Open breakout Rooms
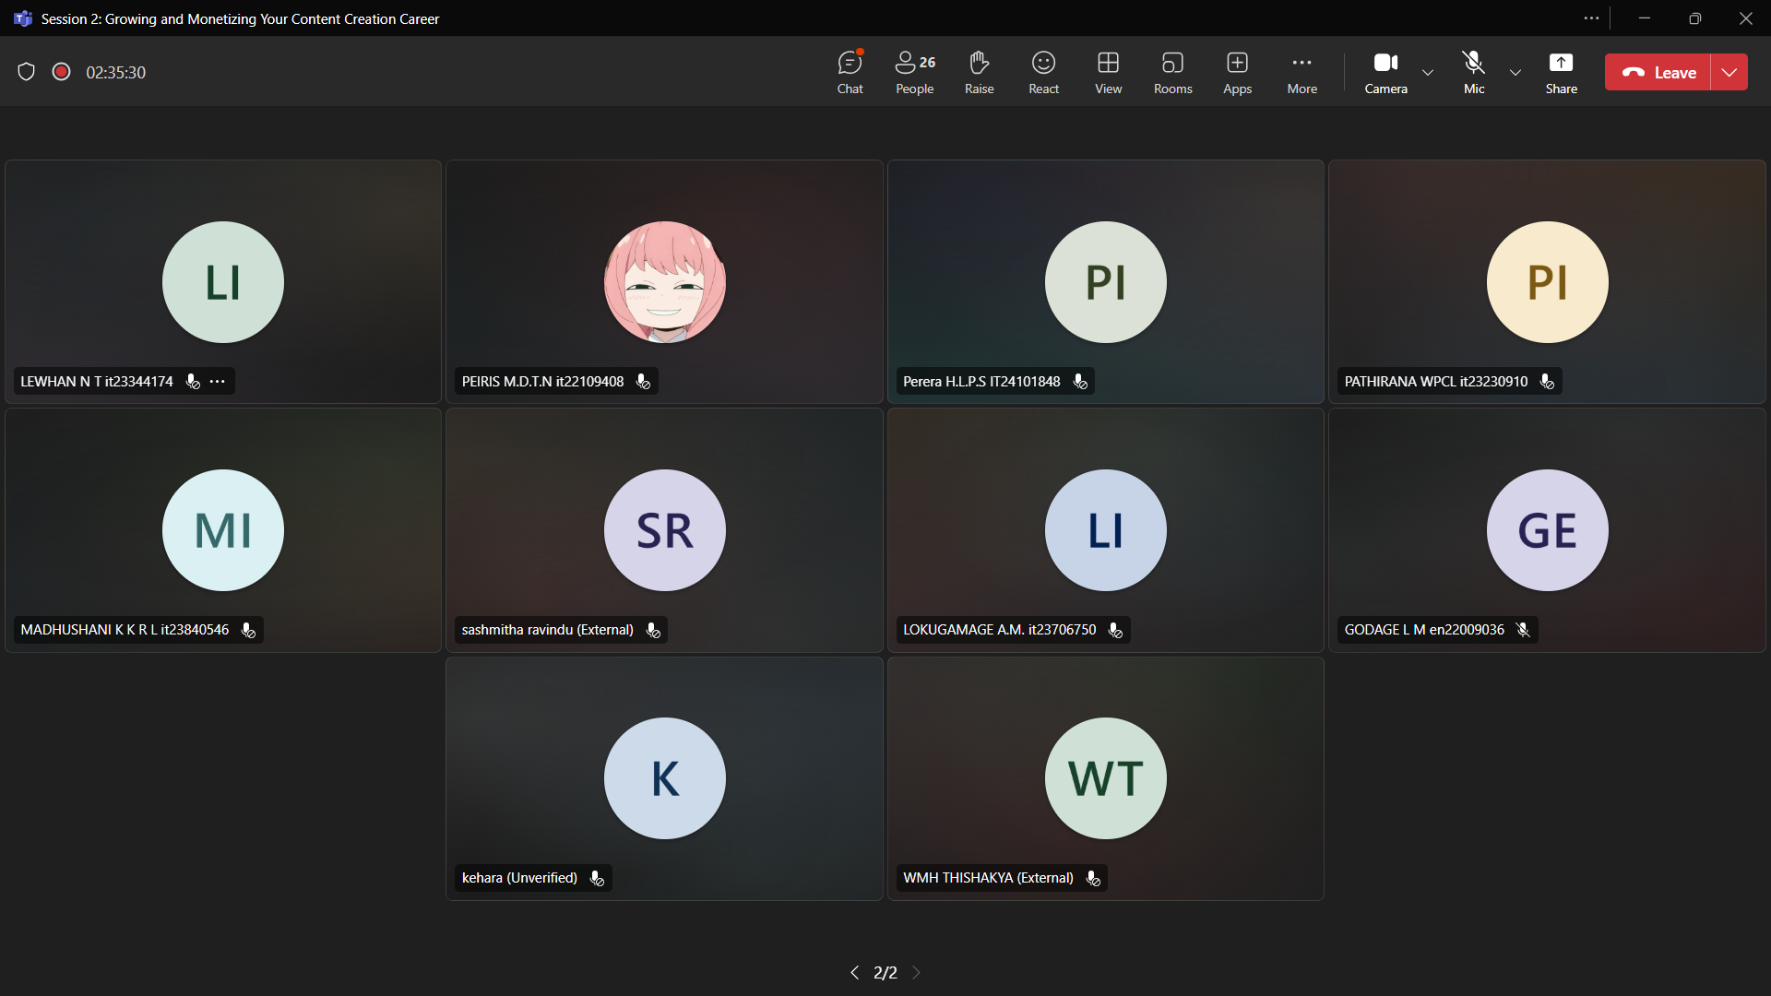 [1172, 72]
